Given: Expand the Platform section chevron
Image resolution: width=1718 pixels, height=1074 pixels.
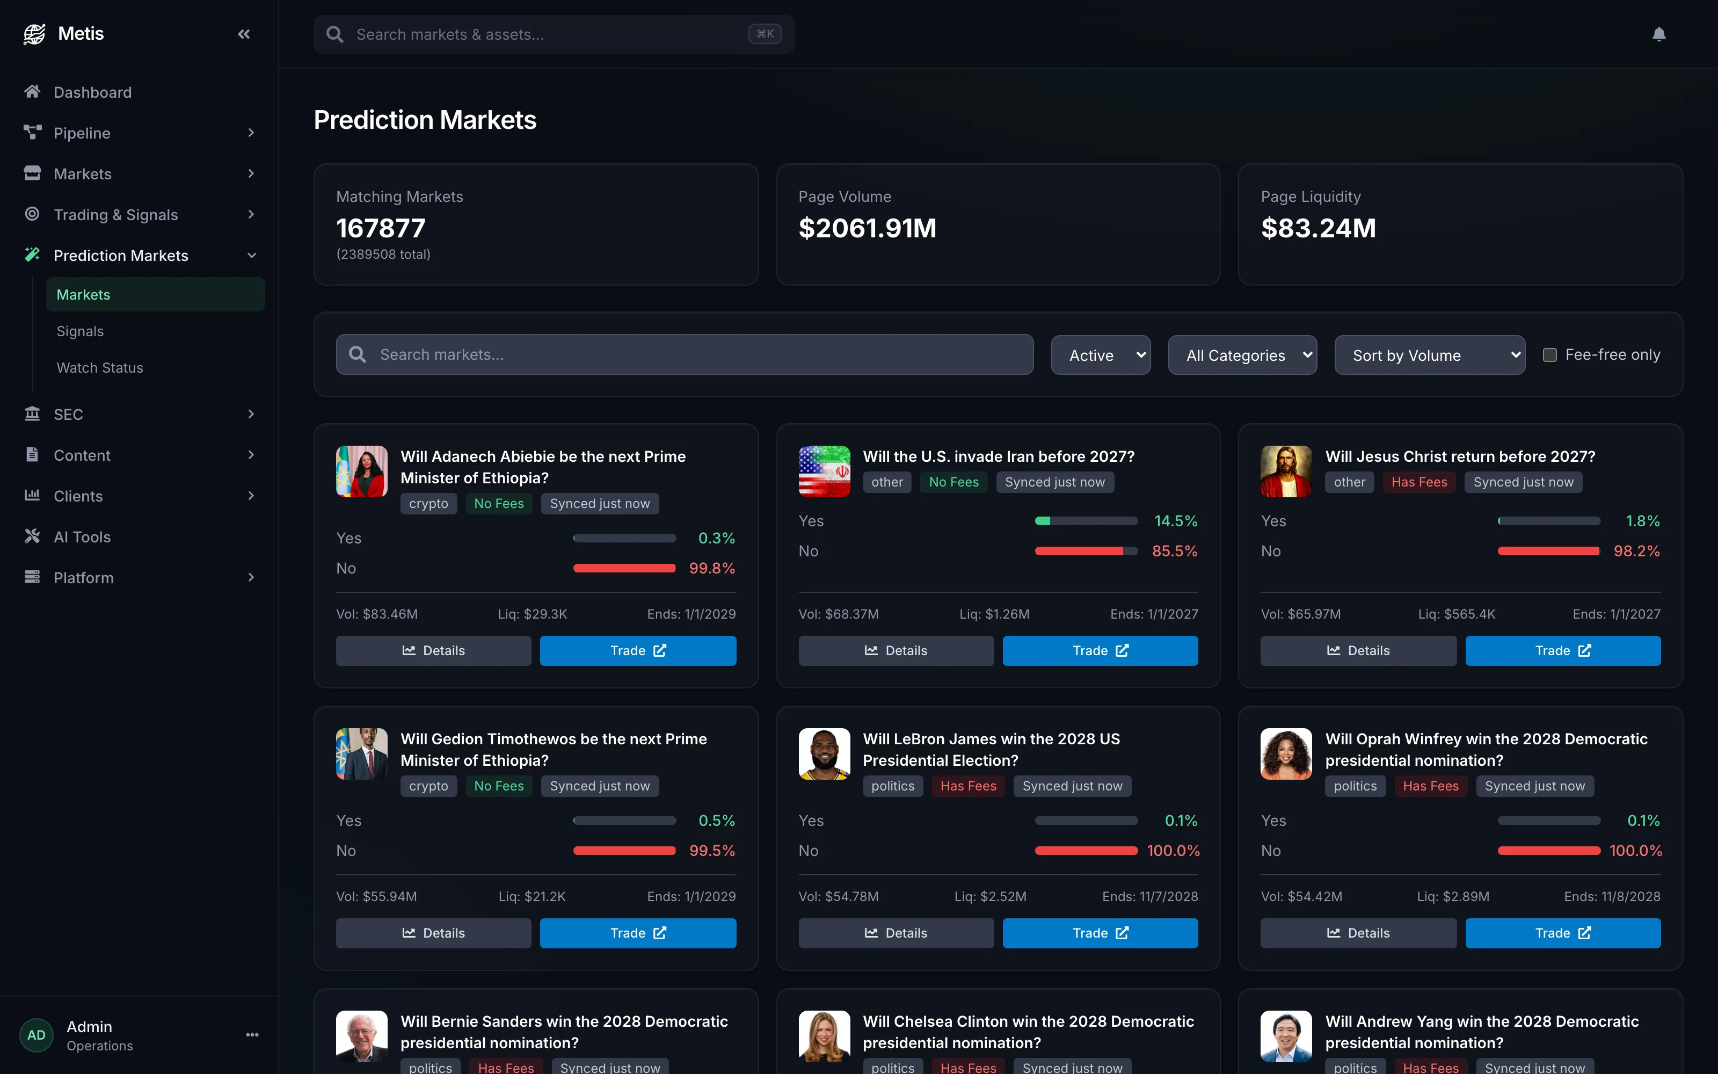Looking at the screenshot, I should [x=251, y=577].
